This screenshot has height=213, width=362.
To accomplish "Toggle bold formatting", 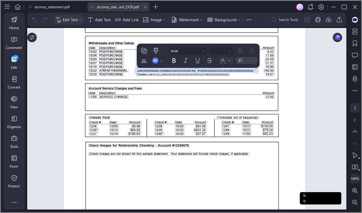I will (174, 60).
